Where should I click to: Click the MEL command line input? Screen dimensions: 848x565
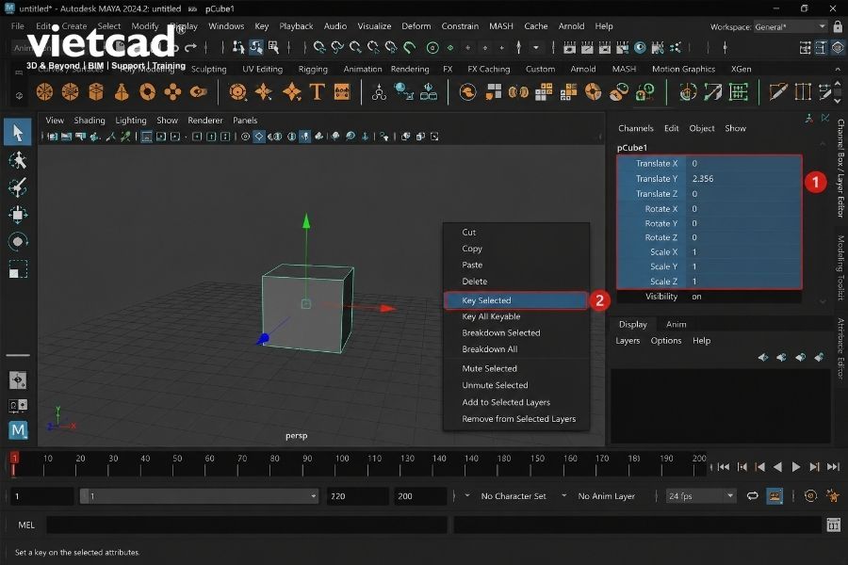click(x=247, y=525)
